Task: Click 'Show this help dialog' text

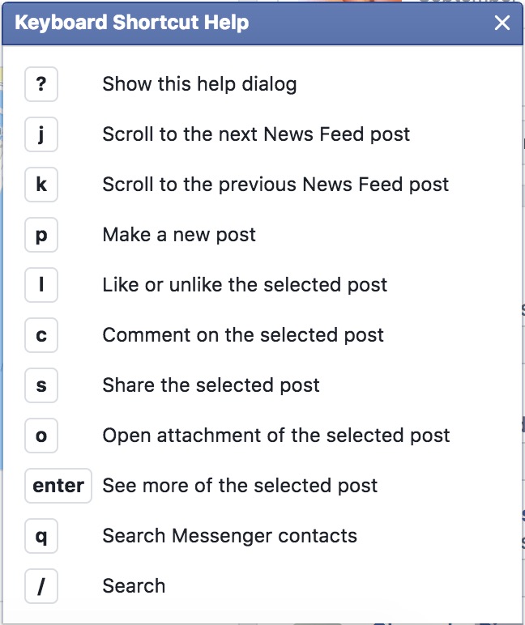Action: point(199,84)
